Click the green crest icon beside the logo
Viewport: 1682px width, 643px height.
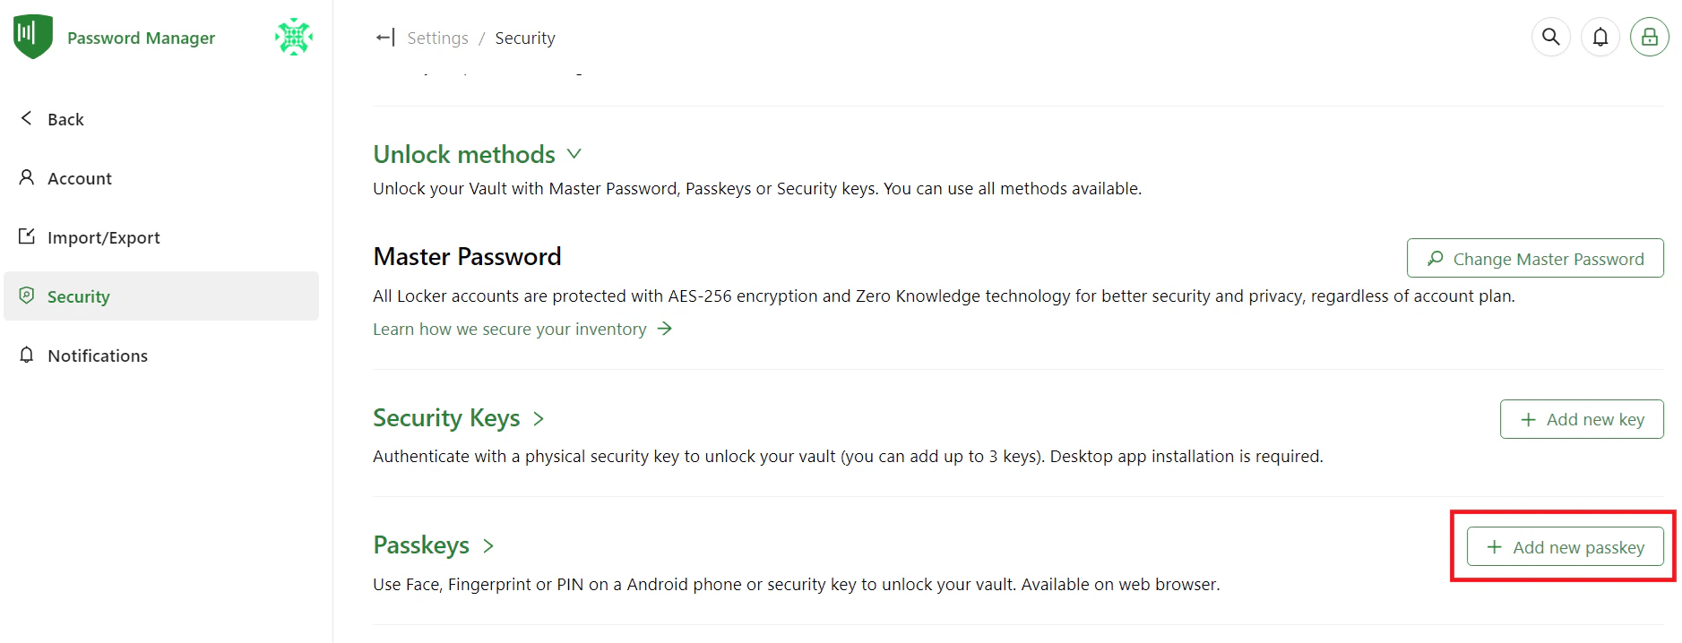[x=293, y=37]
